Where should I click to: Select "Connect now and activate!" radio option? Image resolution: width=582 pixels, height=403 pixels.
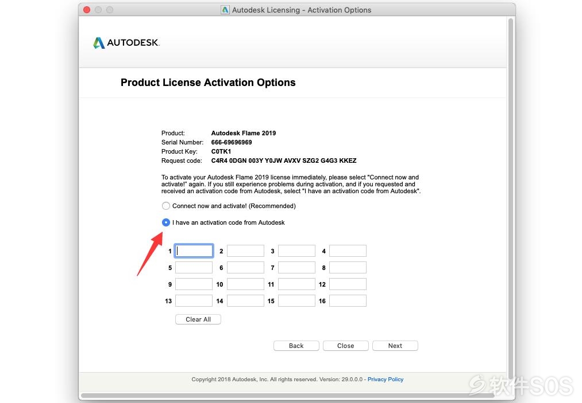[166, 206]
